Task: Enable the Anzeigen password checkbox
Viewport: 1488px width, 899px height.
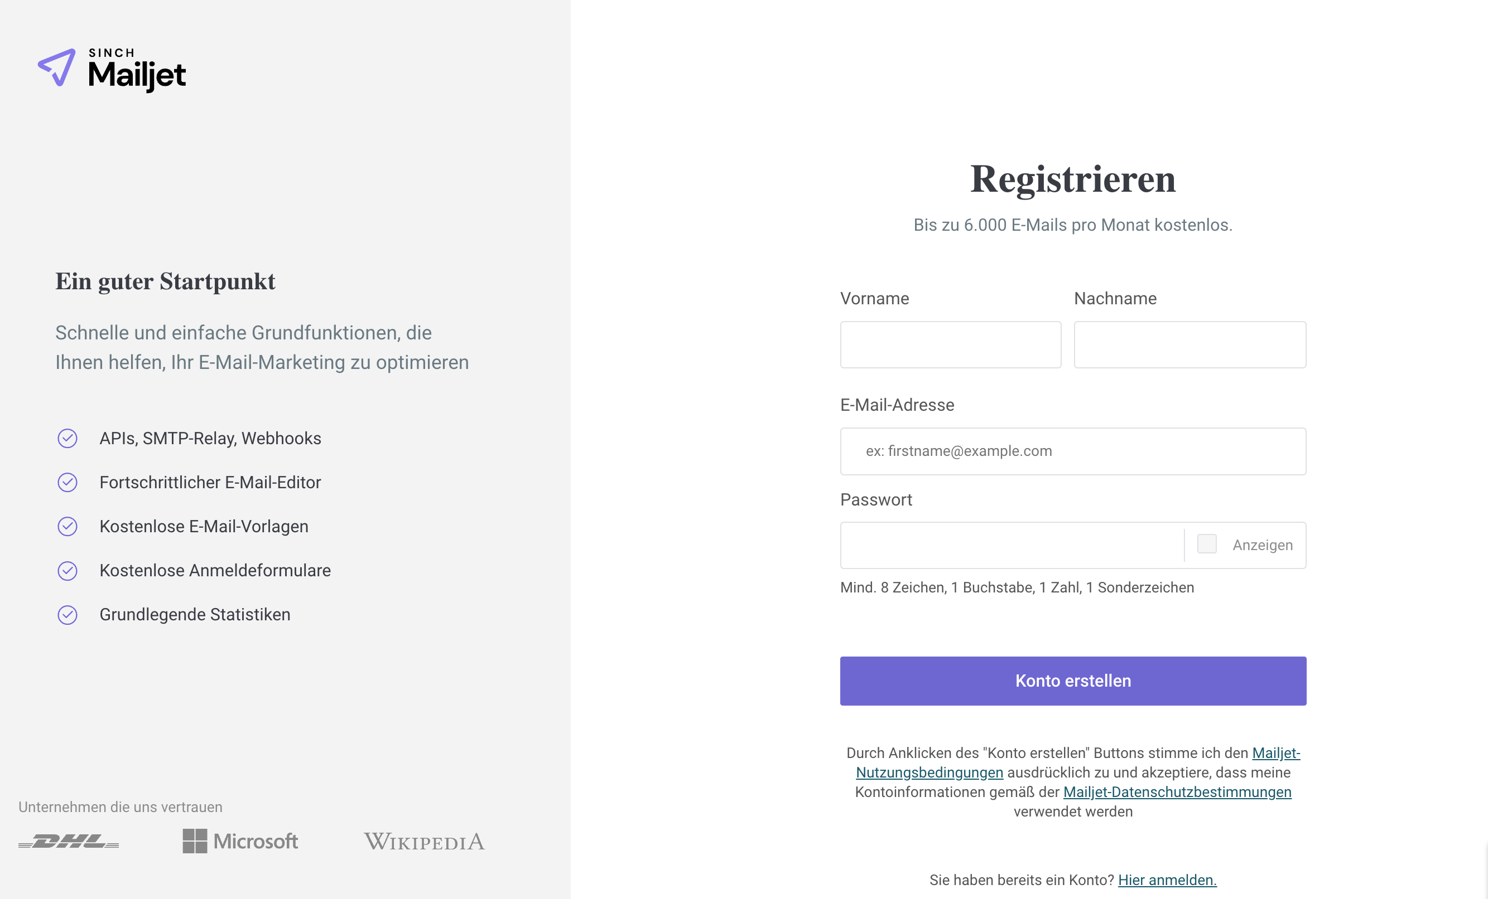Action: (1207, 544)
